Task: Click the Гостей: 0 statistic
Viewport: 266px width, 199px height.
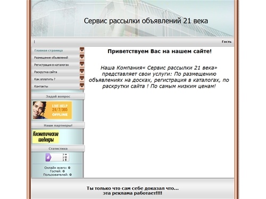Action: coord(57,171)
